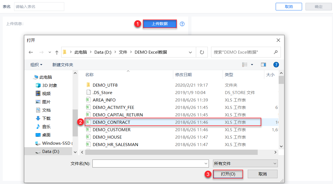Image resolution: width=333 pixels, height=184 pixels.
Task: Click file list vertical scrollbar up arrow
Action: pyautogui.click(x=281, y=73)
